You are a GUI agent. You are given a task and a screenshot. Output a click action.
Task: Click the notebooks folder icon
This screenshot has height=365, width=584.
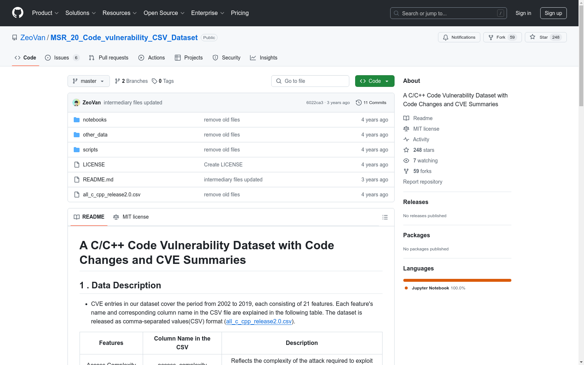(77, 120)
